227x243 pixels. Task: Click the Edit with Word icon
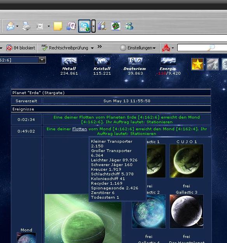point(40,26)
